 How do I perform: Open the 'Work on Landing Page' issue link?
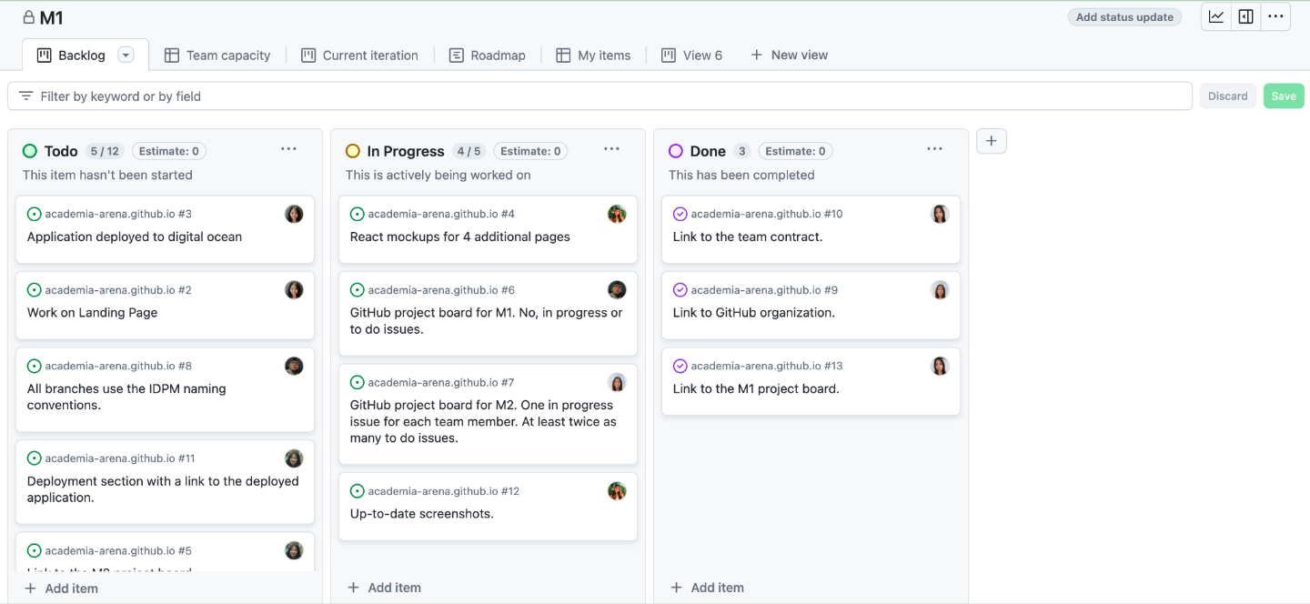point(92,313)
